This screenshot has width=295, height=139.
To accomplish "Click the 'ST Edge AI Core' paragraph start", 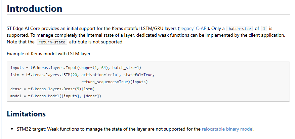I will (23, 29).
